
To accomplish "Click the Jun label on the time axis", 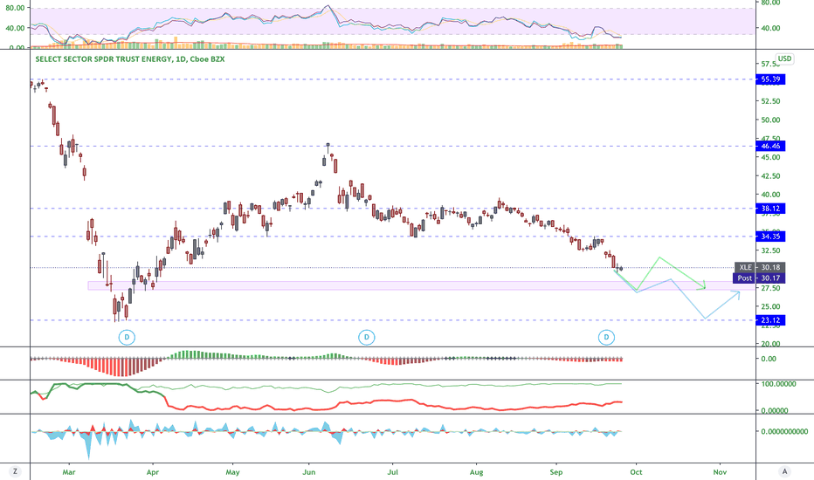I will [x=309, y=472].
